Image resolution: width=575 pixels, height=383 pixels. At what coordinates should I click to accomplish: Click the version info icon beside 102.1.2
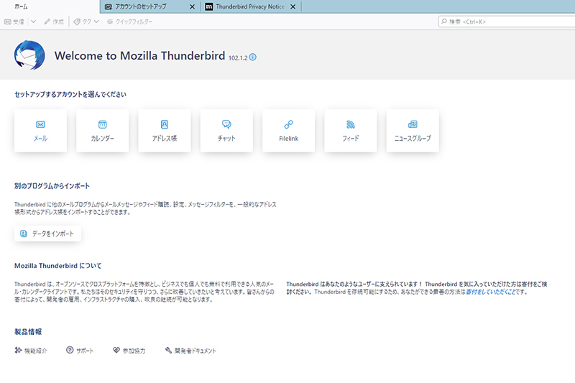pyautogui.click(x=253, y=57)
